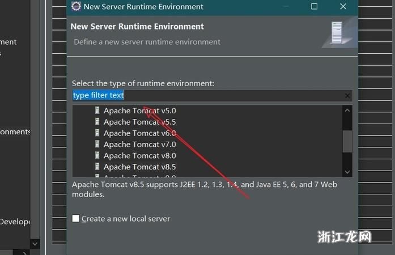This screenshot has height=255, width=395.
Task: Close the New Server Runtime Environment dialog
Action: tap(343, 6)
